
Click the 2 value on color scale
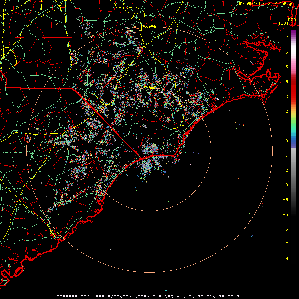(x=287, y=111)
